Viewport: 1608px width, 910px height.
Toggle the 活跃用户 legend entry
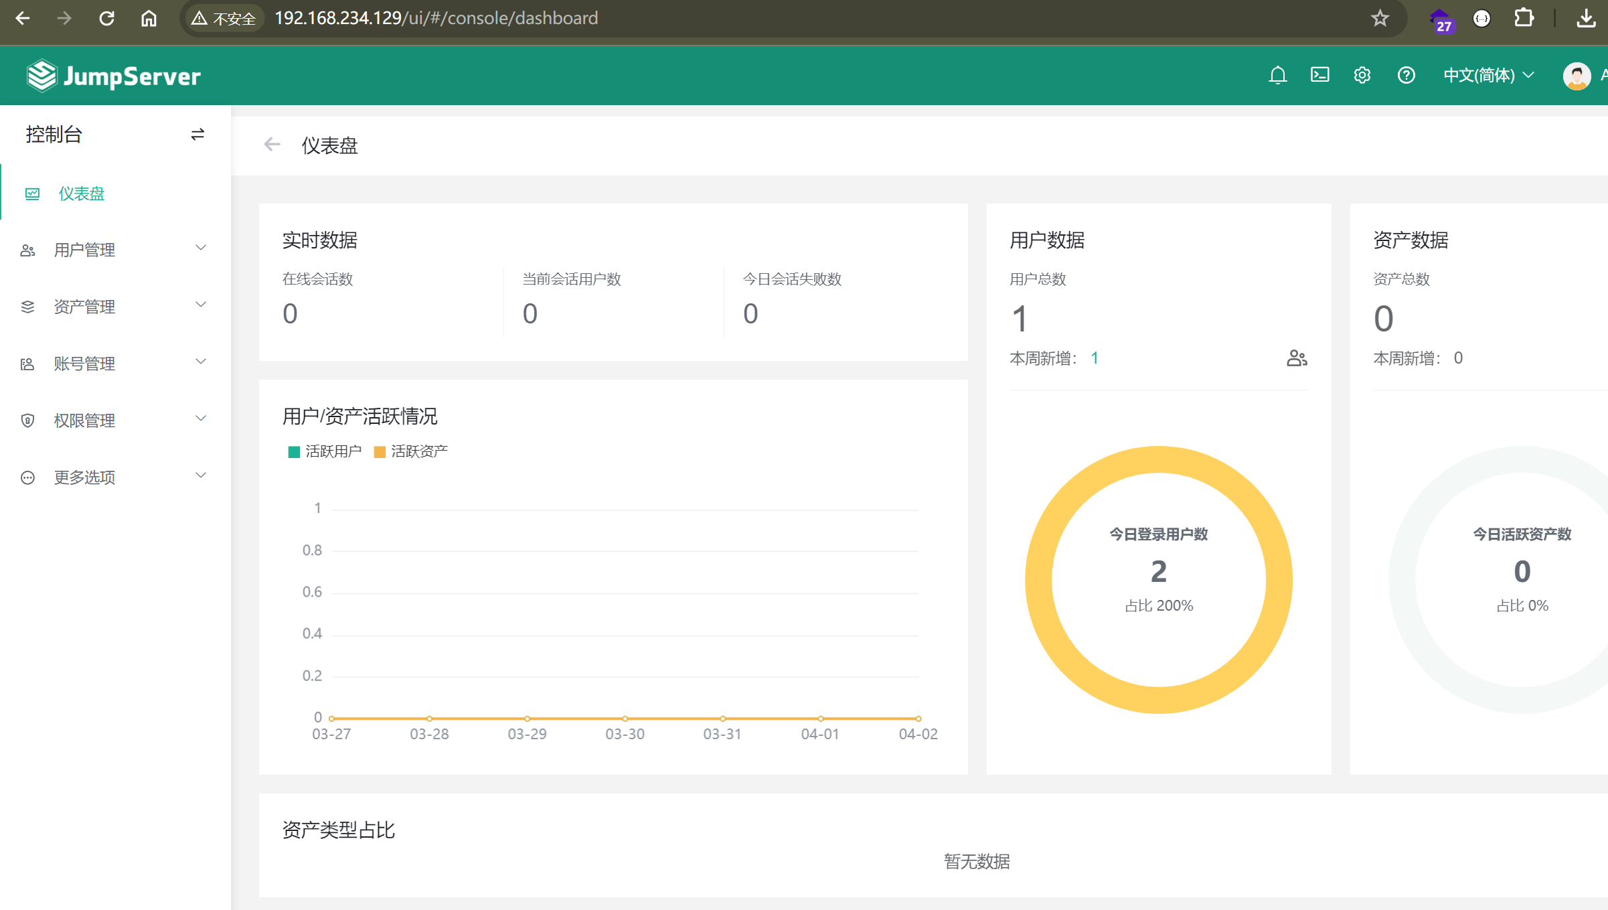(x=325, y=451)
